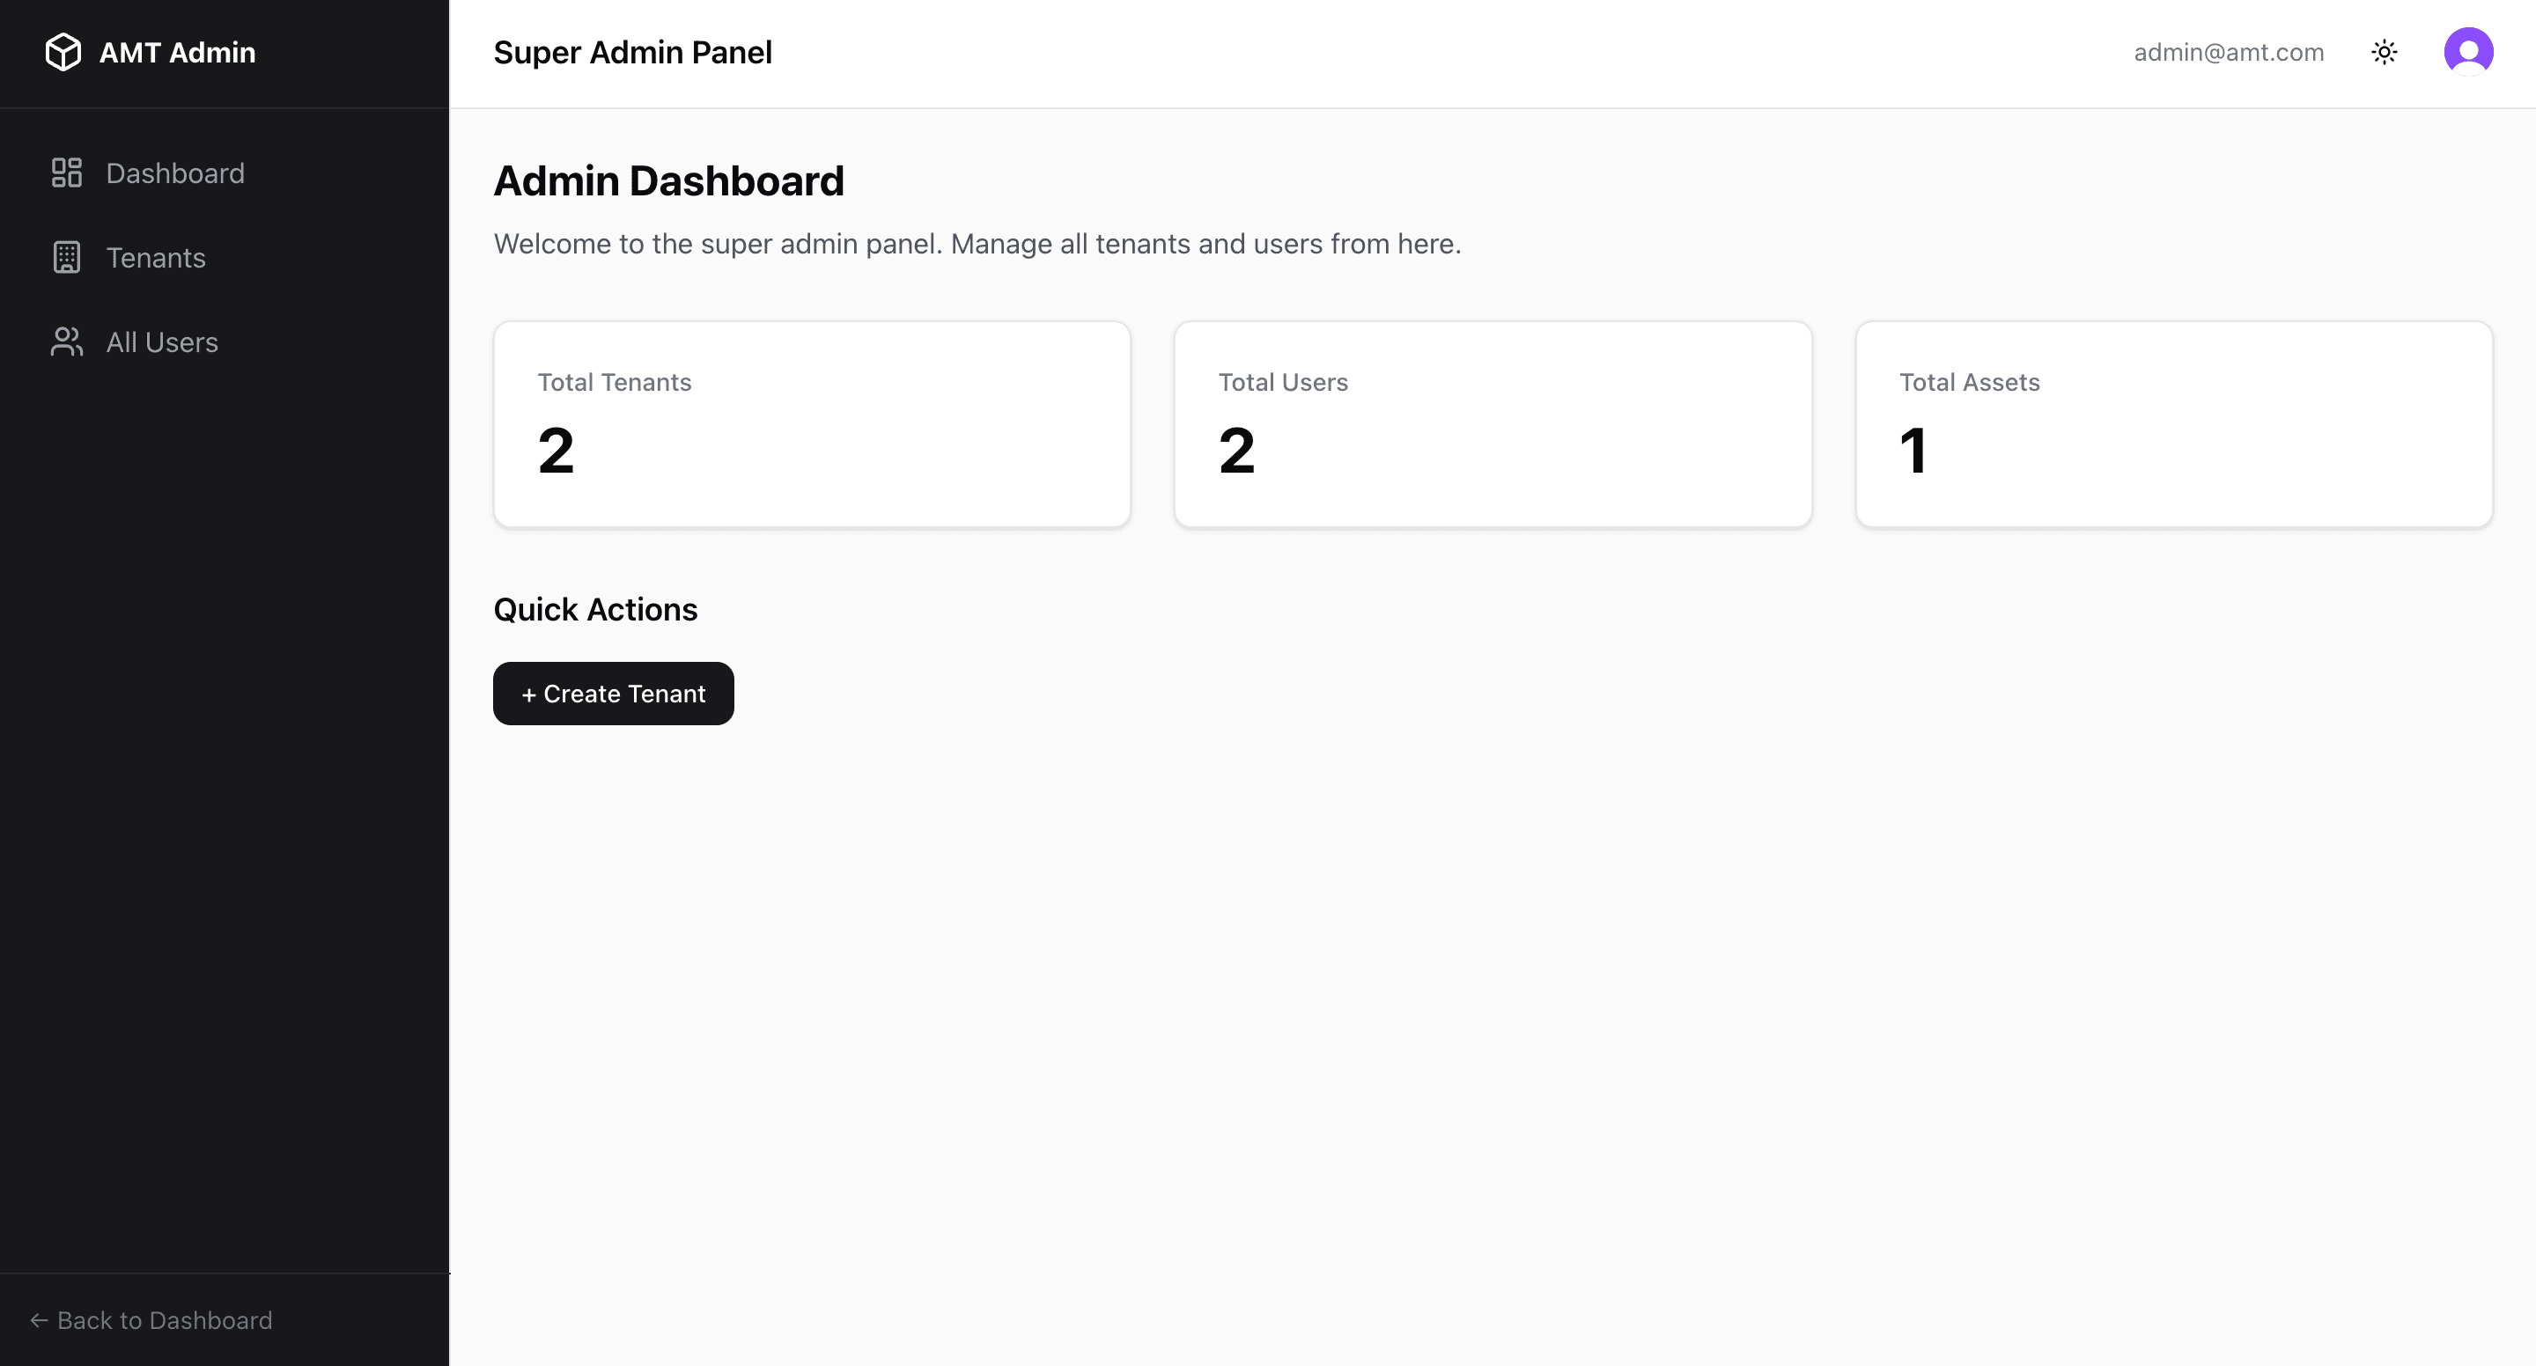
Task: Select the All Users people icon
Action: 66,341
